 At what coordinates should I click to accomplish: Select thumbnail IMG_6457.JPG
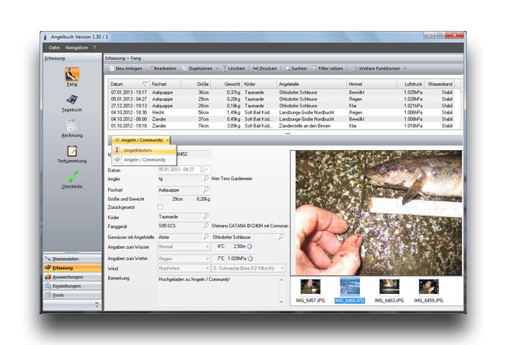tap(311, 290)
